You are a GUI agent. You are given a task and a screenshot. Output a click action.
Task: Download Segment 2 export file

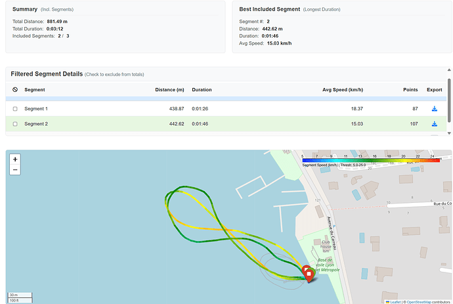point(434,123)
